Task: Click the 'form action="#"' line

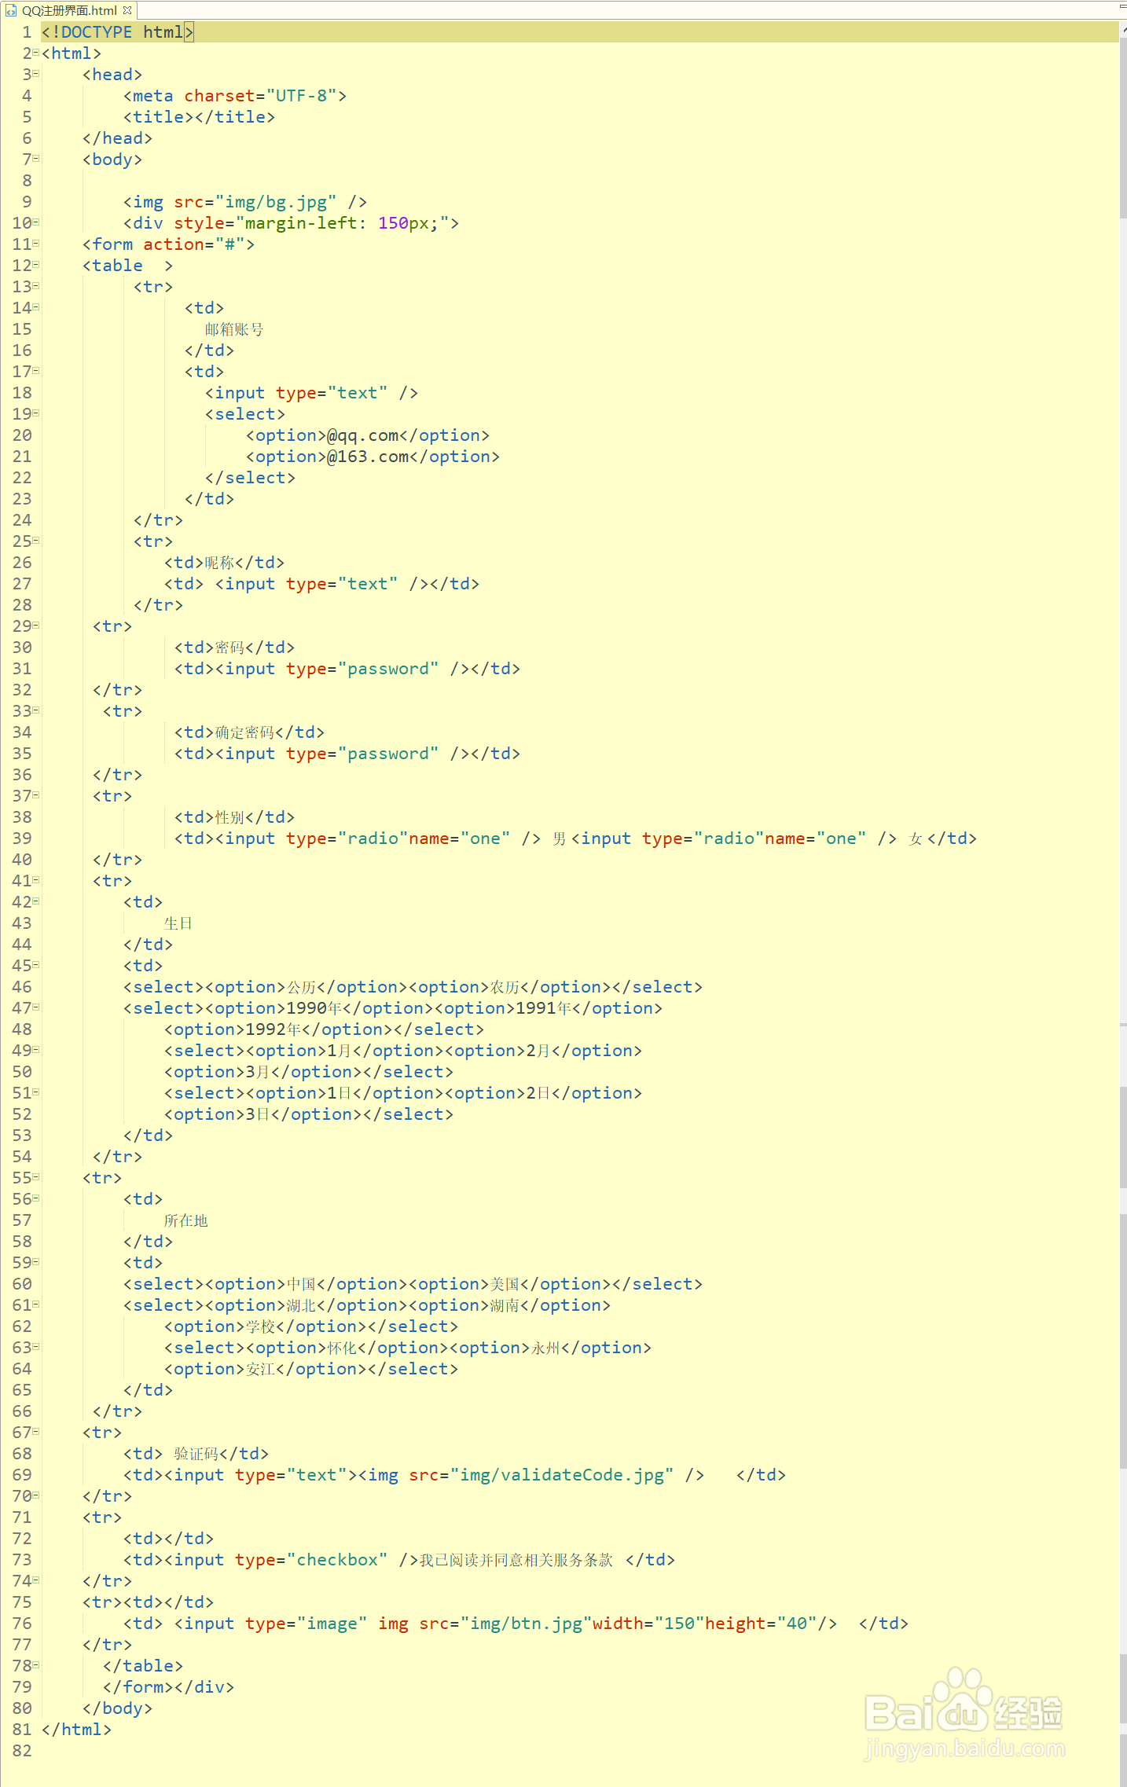Action: pos(169,244)
